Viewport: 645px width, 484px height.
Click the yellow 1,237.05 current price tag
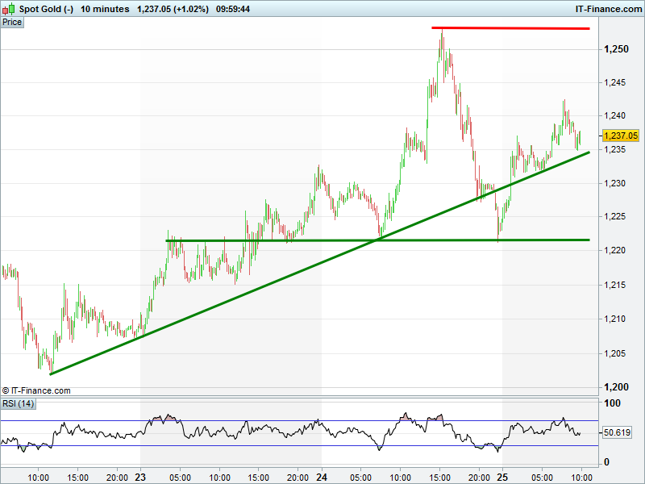click(621, 136)
